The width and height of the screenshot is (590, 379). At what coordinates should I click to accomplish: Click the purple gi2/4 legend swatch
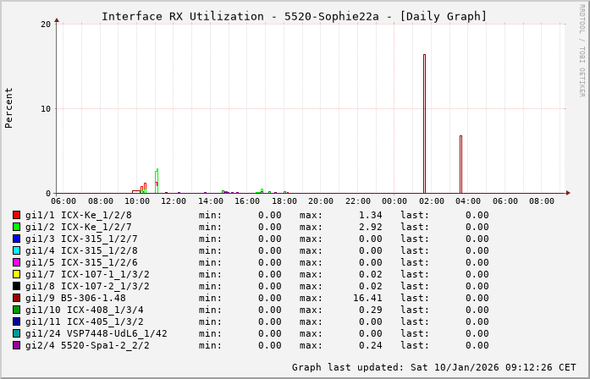[16, 345]
